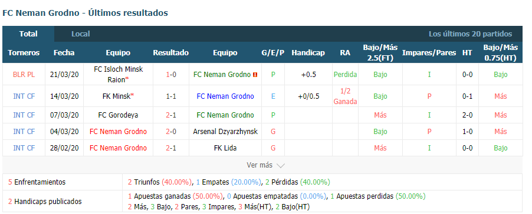Click the Handicap column header

(308, 53)
